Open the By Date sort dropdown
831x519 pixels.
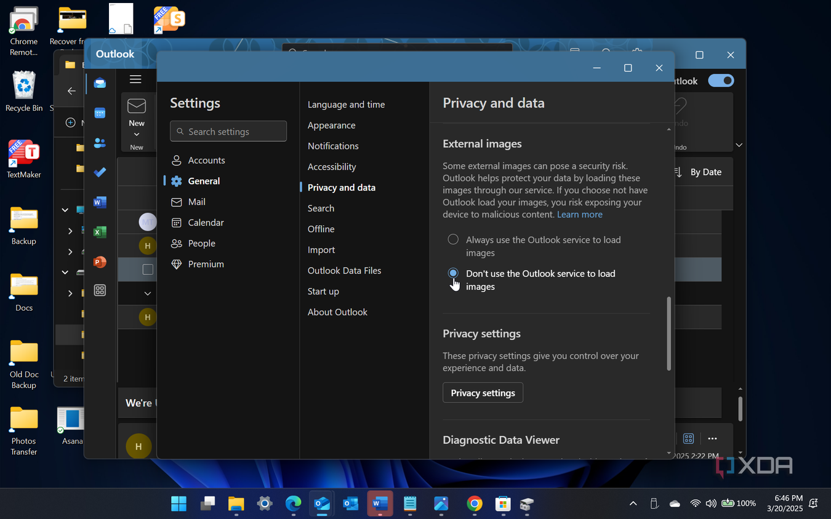point(698,172)
